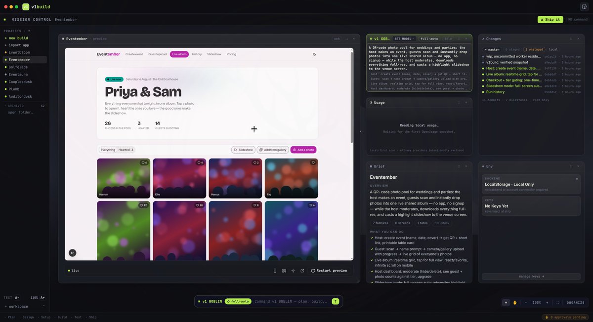This screenshot has width=593, height=322.
Task: Click new build in sidebar
Action: (18, 38)
